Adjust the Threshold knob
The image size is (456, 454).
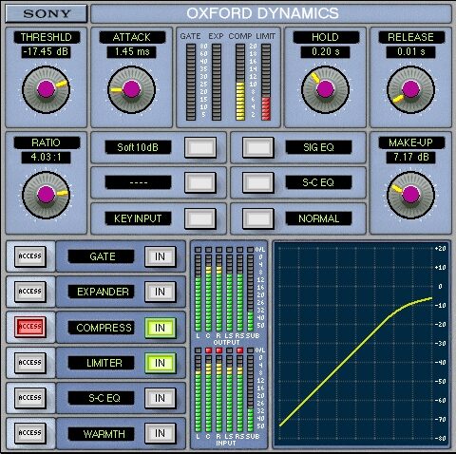pos(46,89)
